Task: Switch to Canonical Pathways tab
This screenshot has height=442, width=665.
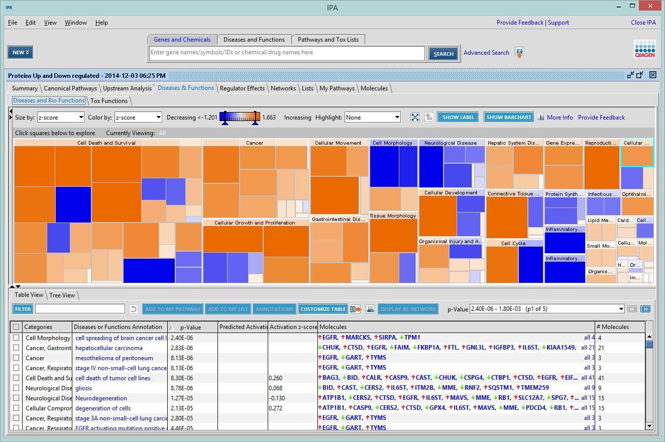Action: tap(70, 88)
